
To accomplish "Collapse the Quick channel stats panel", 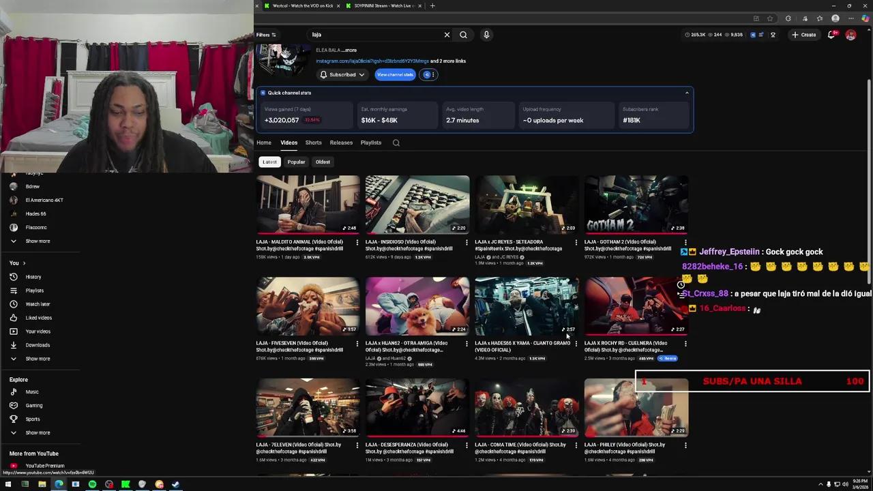I will pos(687,92).
